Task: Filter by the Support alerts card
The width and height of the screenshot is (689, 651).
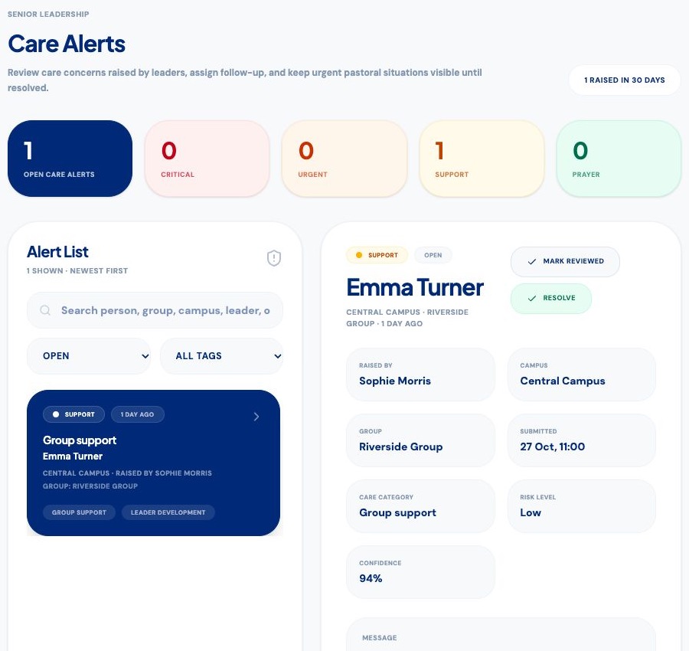Action: (482, 159)
